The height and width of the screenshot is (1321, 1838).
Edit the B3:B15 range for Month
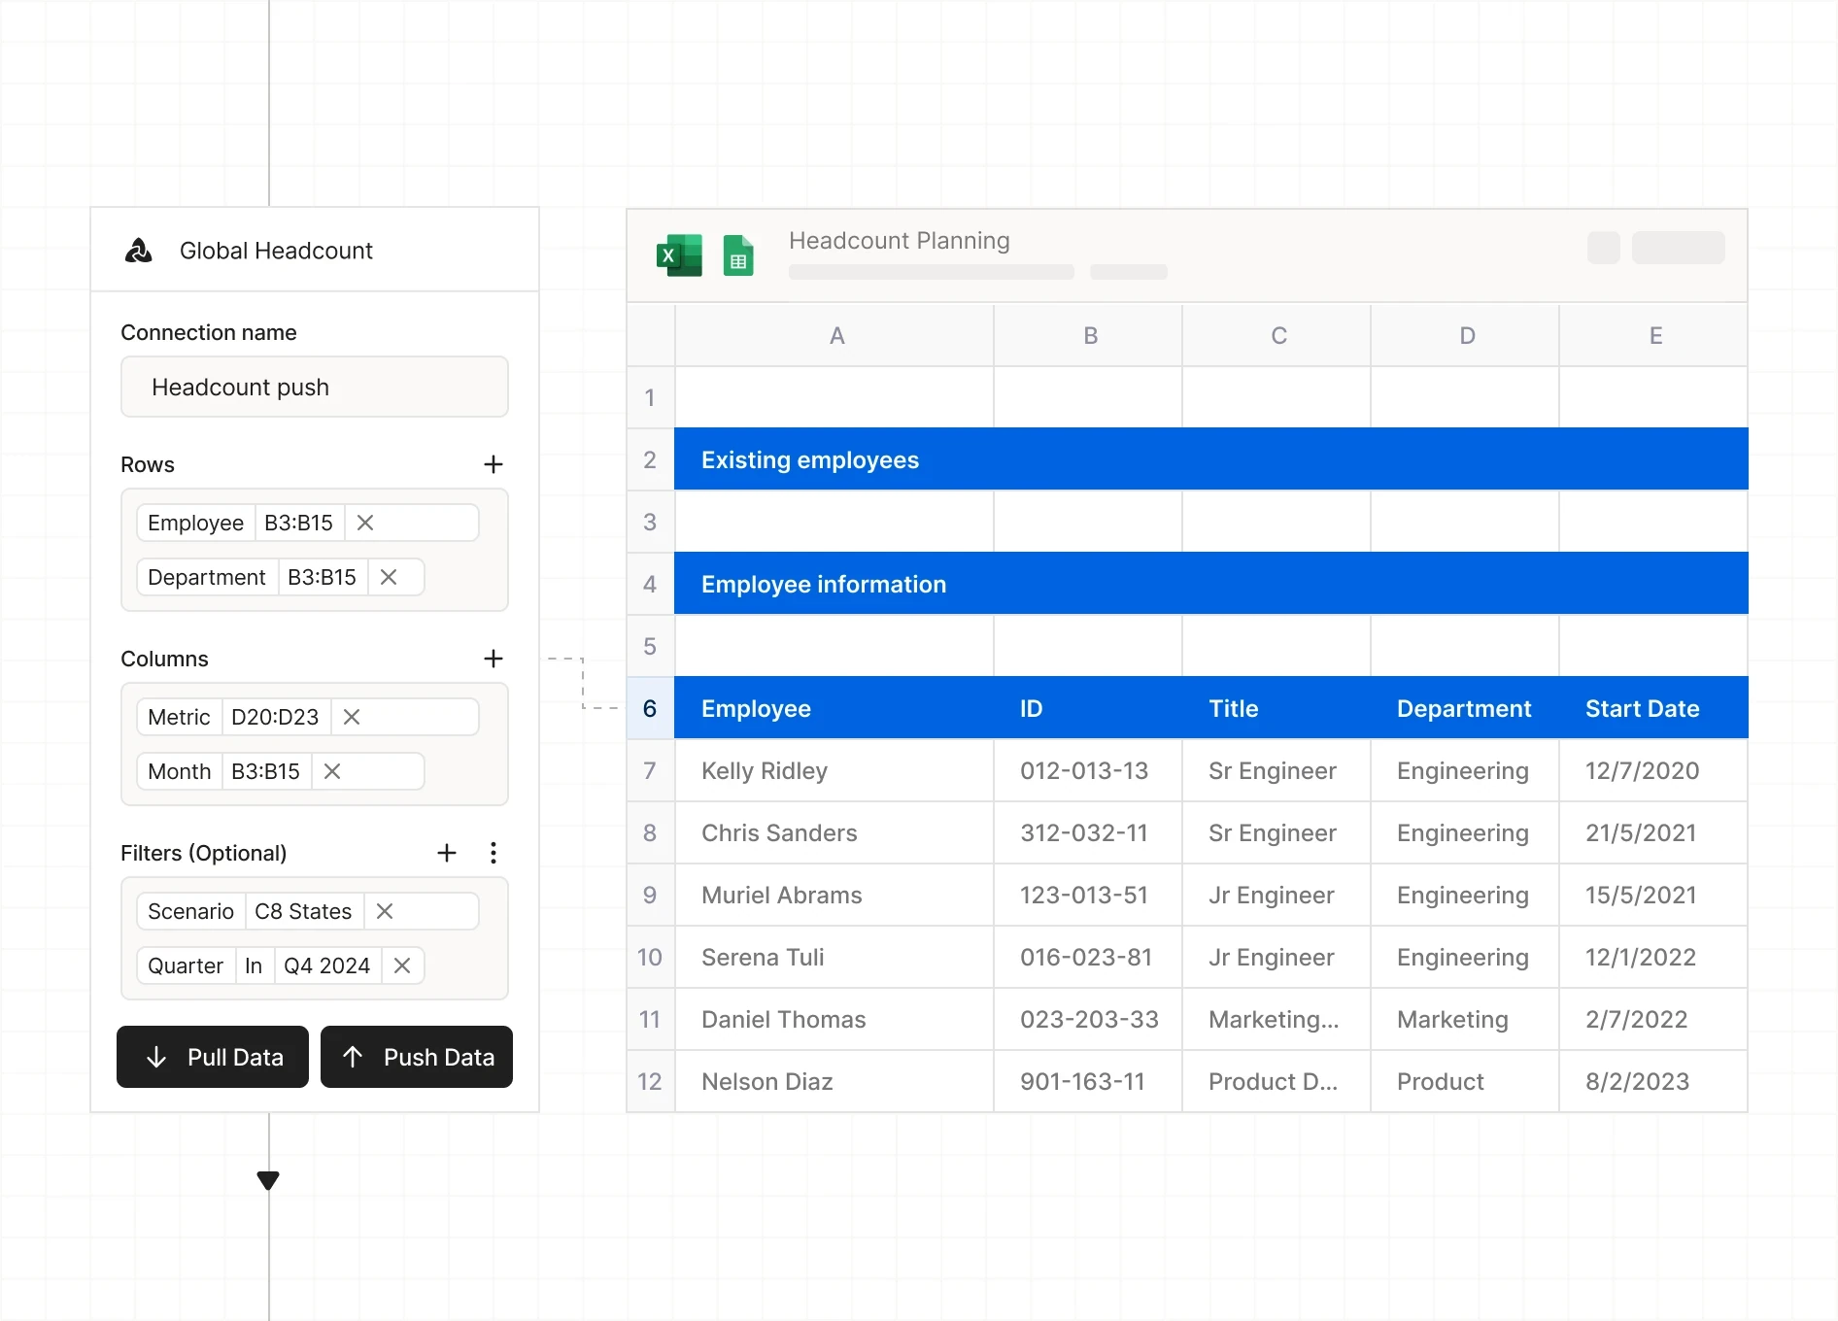tap(265, 771)
